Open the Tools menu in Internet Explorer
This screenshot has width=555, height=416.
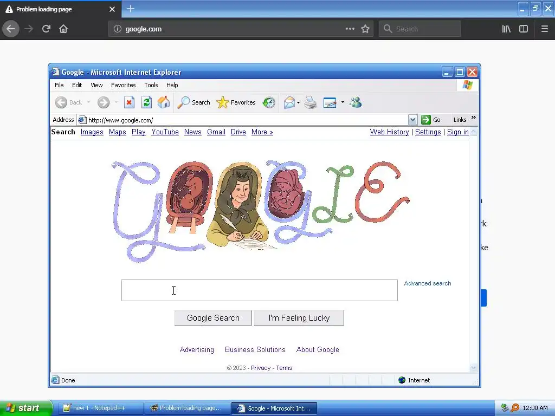click(151, 85)
